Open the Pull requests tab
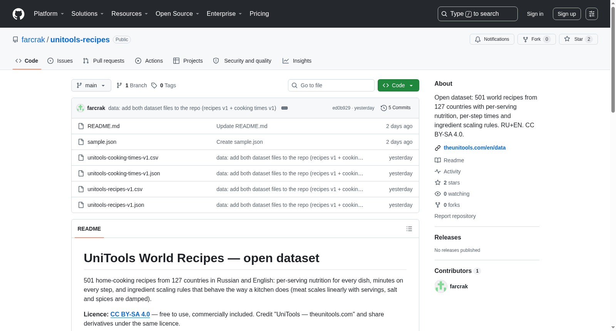 click(x=104, y=61)
